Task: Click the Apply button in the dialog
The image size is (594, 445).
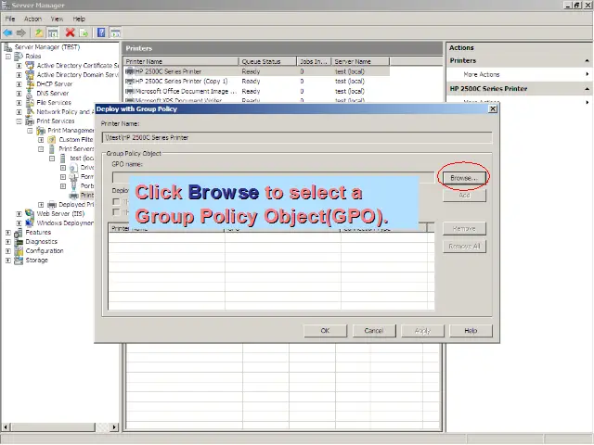Action: 422,331
